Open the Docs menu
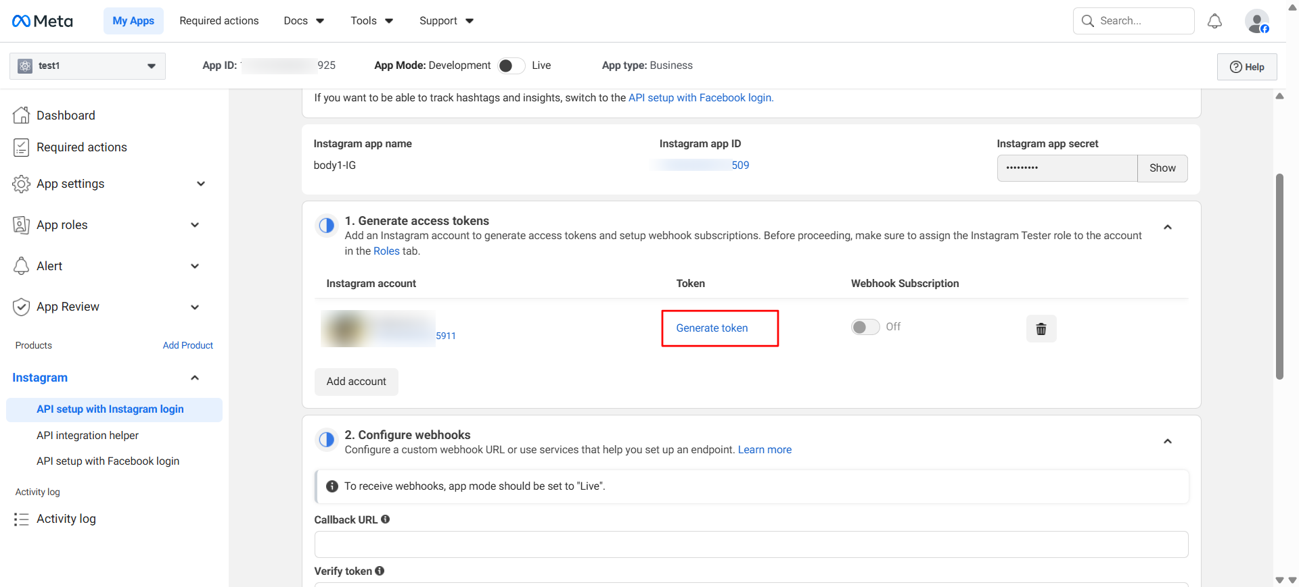The height and width of the screenshot is (587, 1299). click(x=304, y=21)
